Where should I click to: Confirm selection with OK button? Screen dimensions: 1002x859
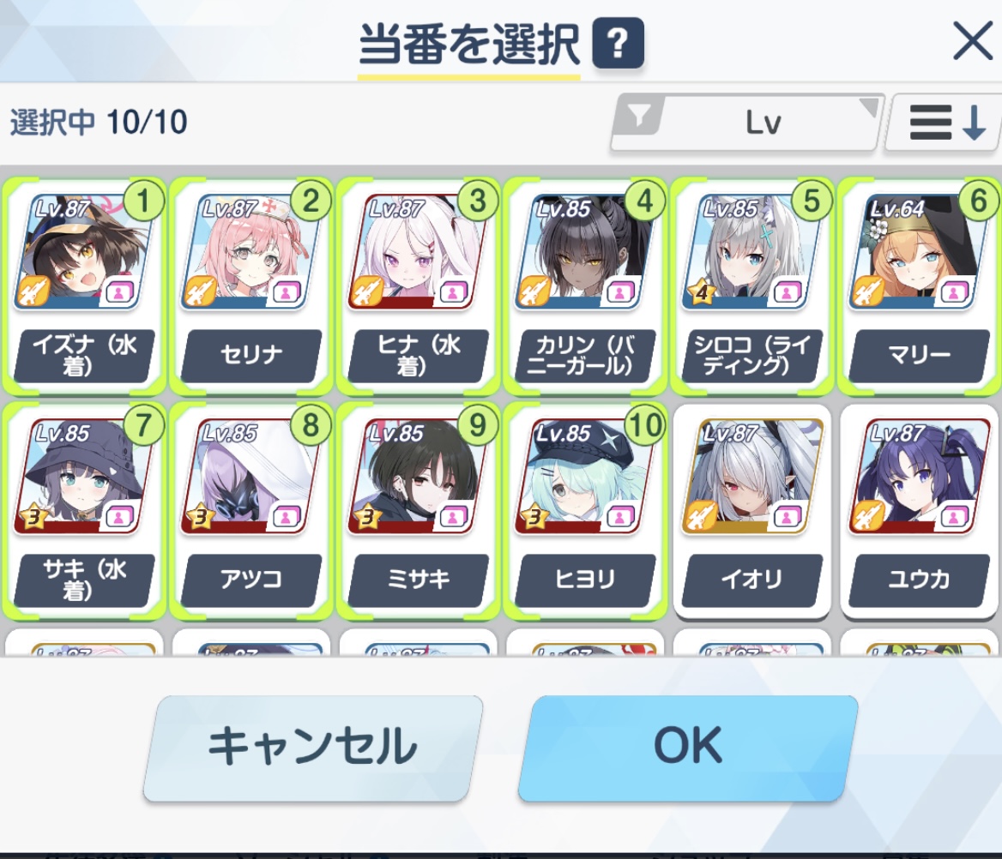pos(688,748)
